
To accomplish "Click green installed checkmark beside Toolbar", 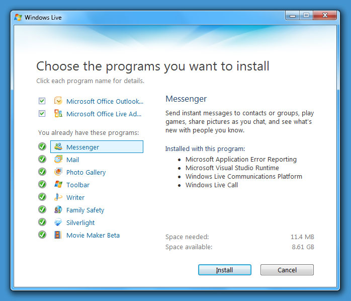I will coord(42,184).
